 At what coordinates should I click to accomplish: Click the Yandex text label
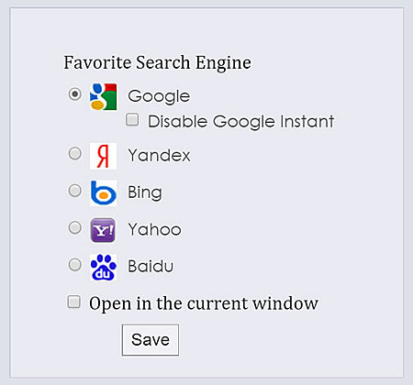coord(159,155)
